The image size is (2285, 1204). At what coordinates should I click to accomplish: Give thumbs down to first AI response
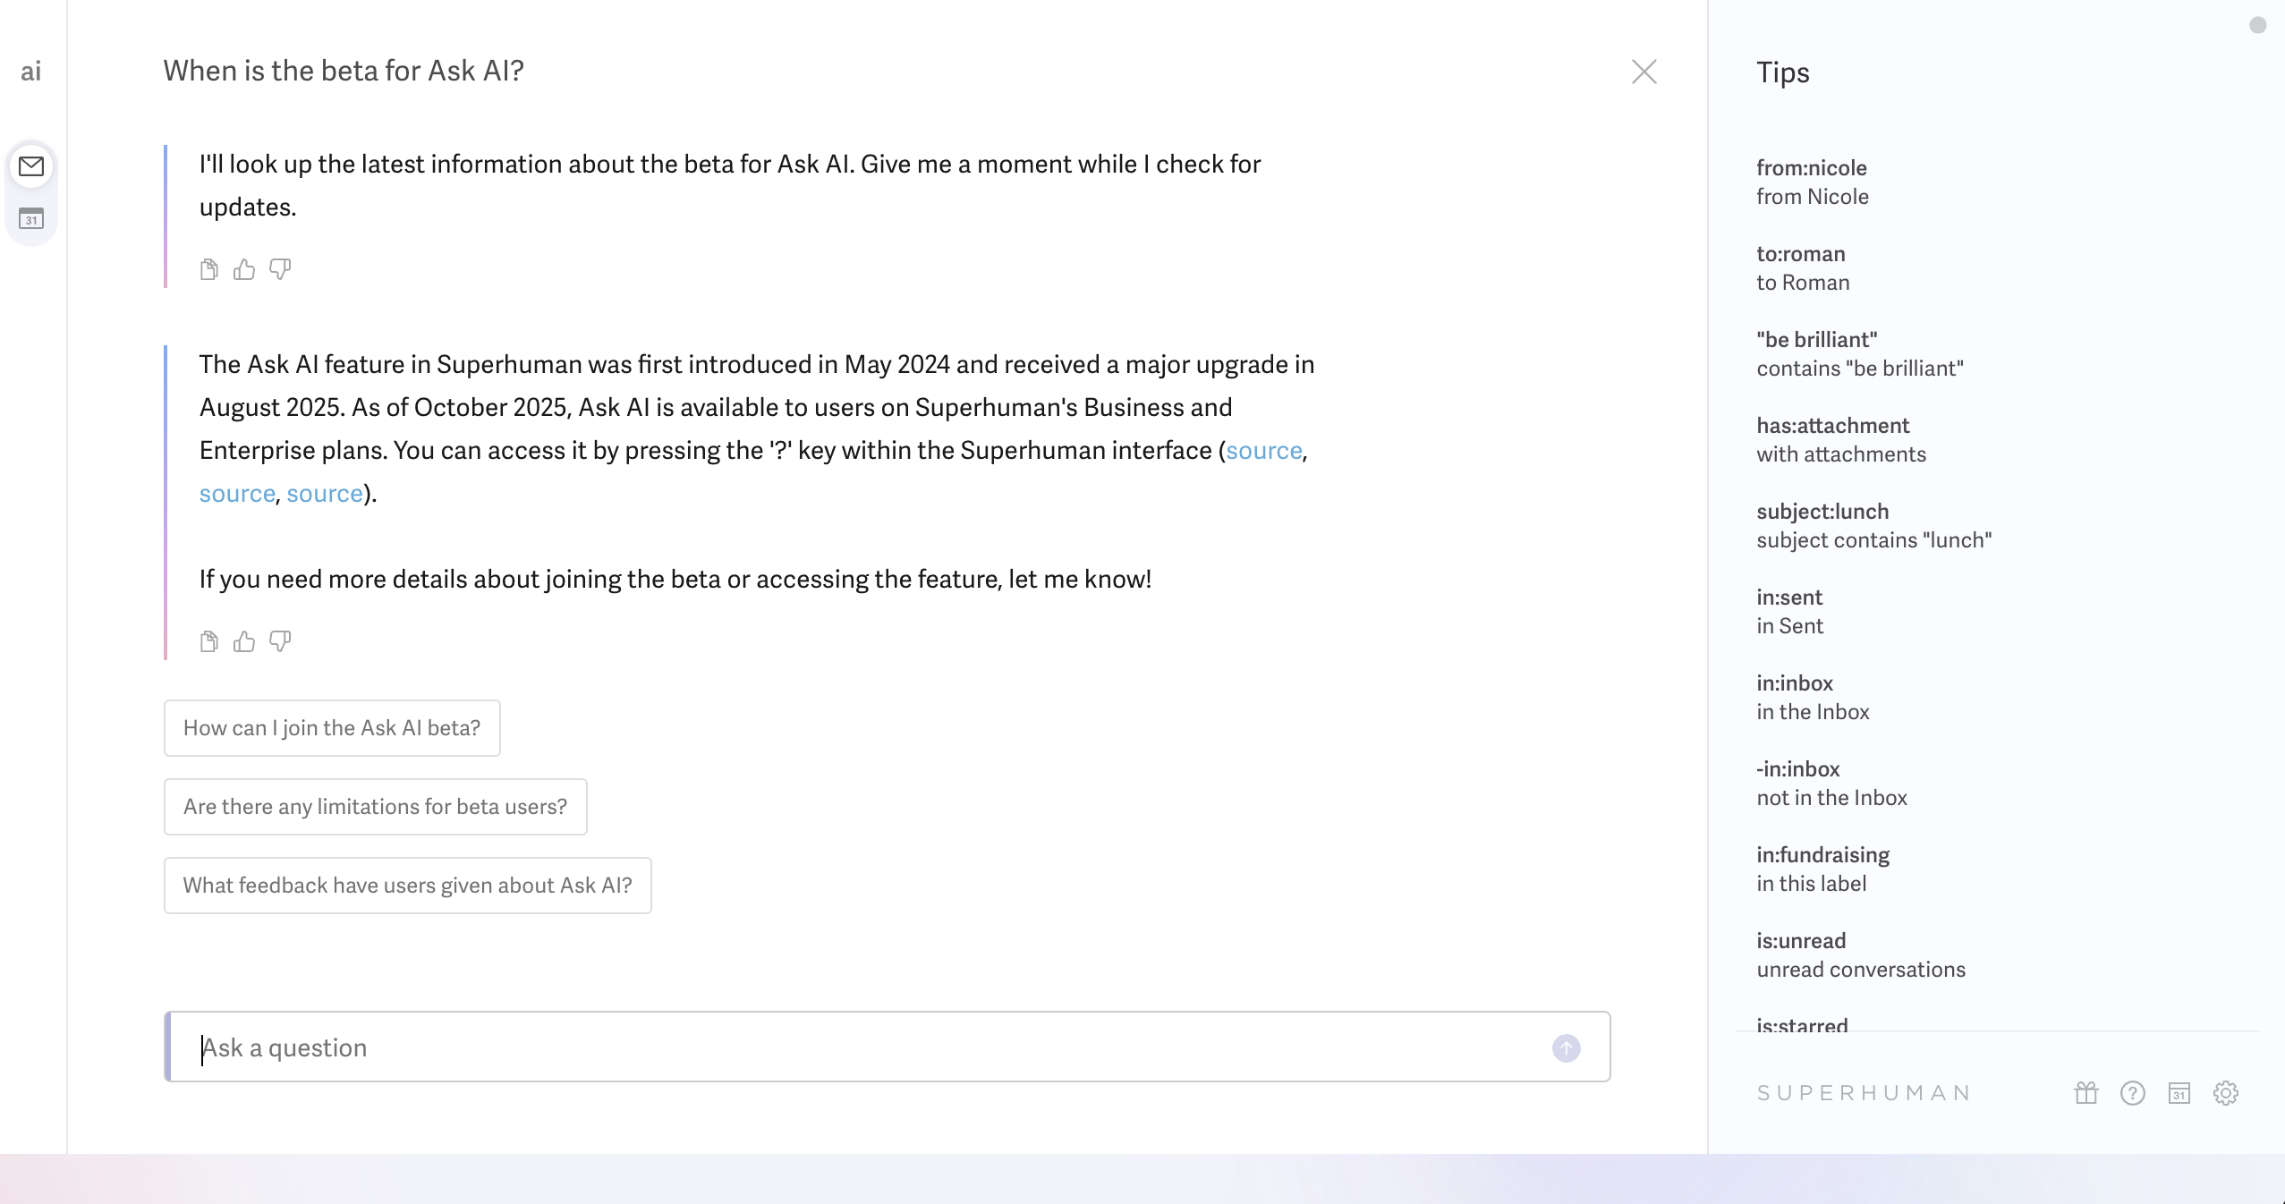click(x=280, y=269)
